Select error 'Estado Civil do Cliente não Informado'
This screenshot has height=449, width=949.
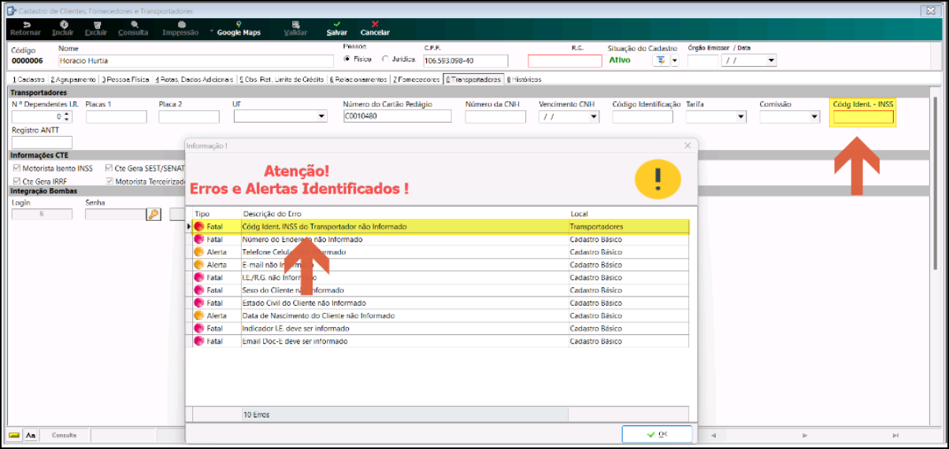pyautogui.click(x=441, y=303)
